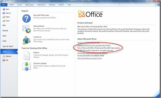
Task: Open Additional Version and Copyright Information link
Action: [94, 45]
